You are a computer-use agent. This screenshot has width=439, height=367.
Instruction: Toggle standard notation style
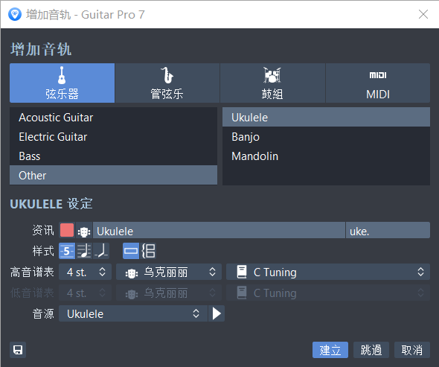tap(84, 251)
